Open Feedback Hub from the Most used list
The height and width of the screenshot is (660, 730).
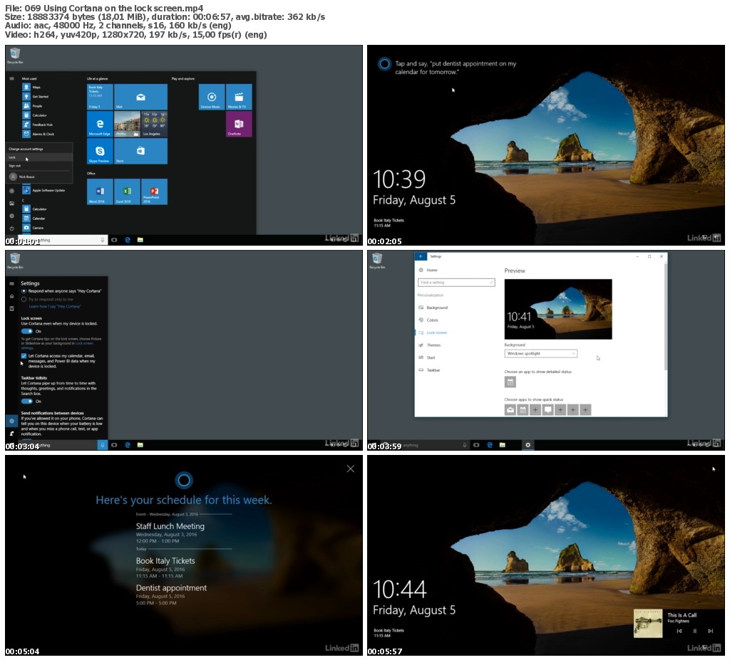pos(38,125)
